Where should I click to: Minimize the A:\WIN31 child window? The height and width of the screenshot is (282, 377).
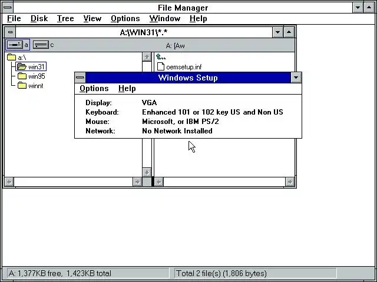coord(277,32)
